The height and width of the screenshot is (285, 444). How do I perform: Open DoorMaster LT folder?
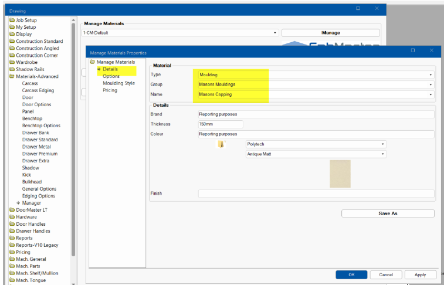pos(28,210)
